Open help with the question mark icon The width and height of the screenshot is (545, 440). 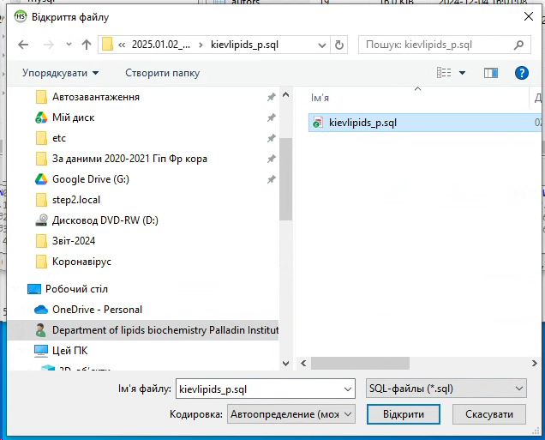tap(521, 73)
